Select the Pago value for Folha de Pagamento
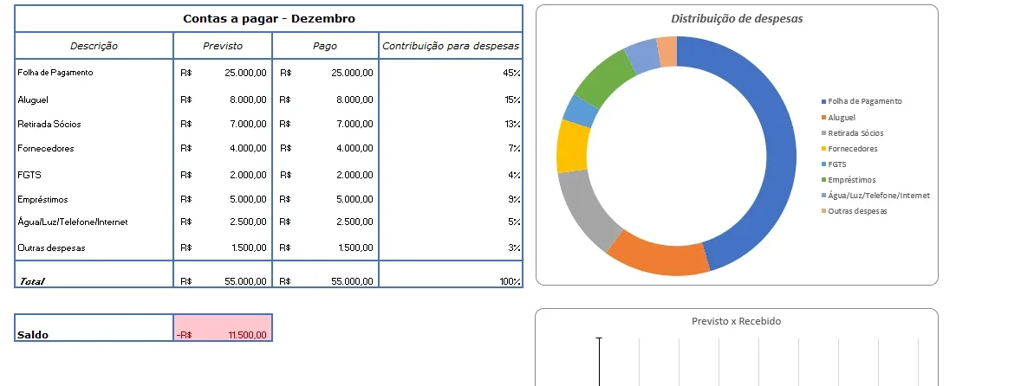Screen dimensions: 1021x386 point(326,73)
